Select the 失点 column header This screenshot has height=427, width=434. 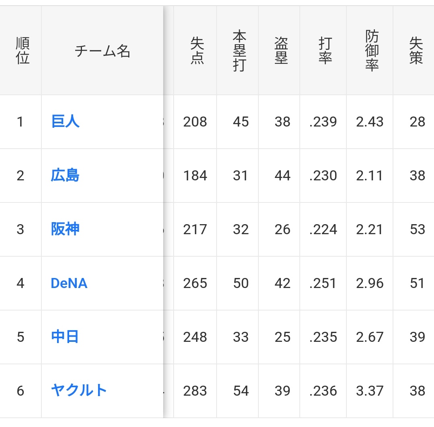[x=197, y=51]
